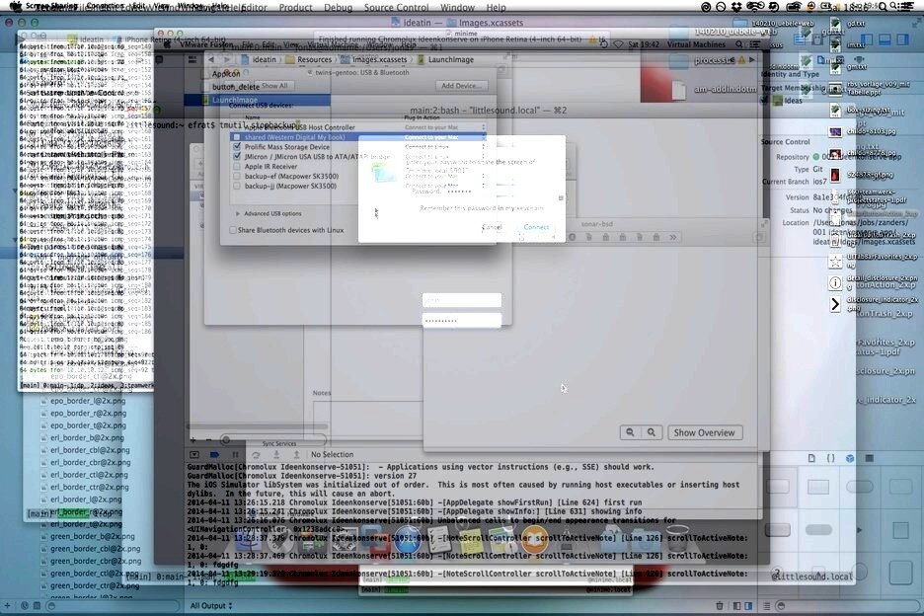
Task: Open the Product menu in Xcode
Action: pos(295,8)
